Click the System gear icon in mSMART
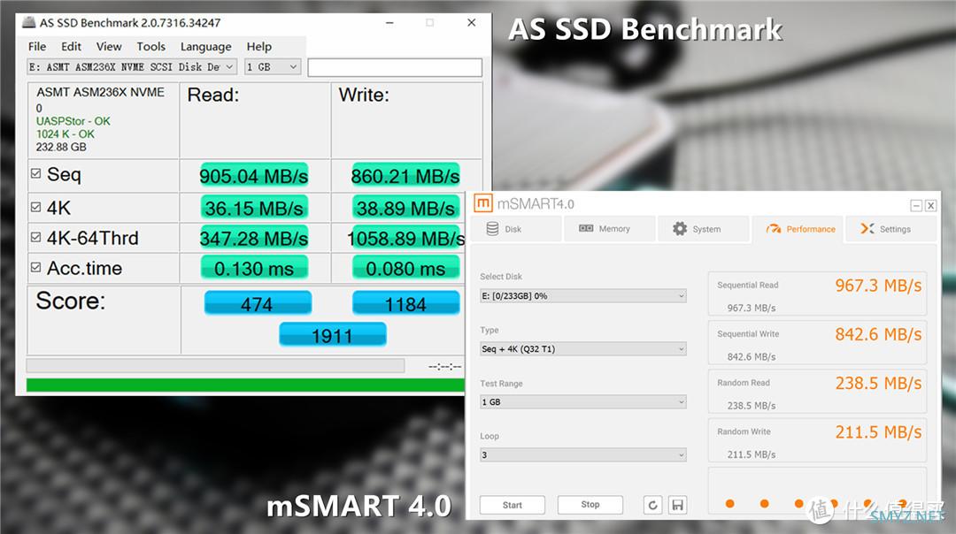 coord(679,228)
